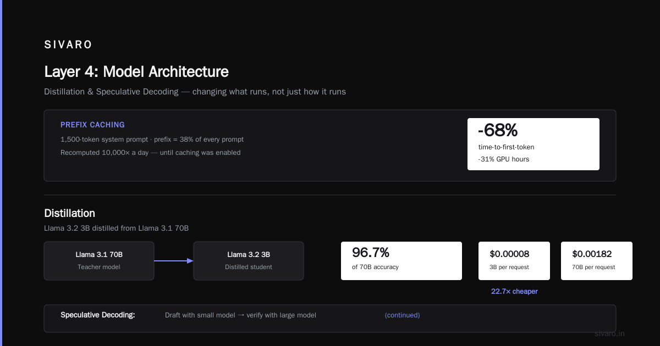Click the 'Distillation' section heading
Image resolution: width=660 pixels, height=346 pixels.
69,213
